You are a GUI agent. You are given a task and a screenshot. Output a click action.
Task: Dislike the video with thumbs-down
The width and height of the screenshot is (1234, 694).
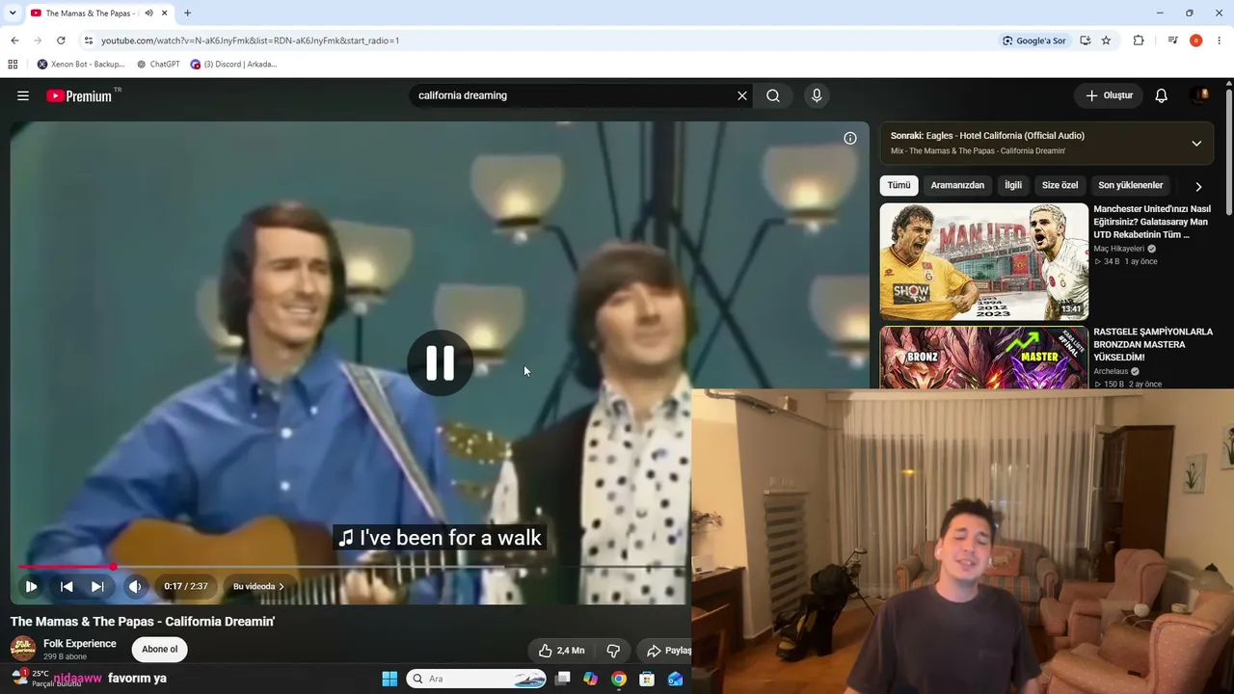[613, 651]
